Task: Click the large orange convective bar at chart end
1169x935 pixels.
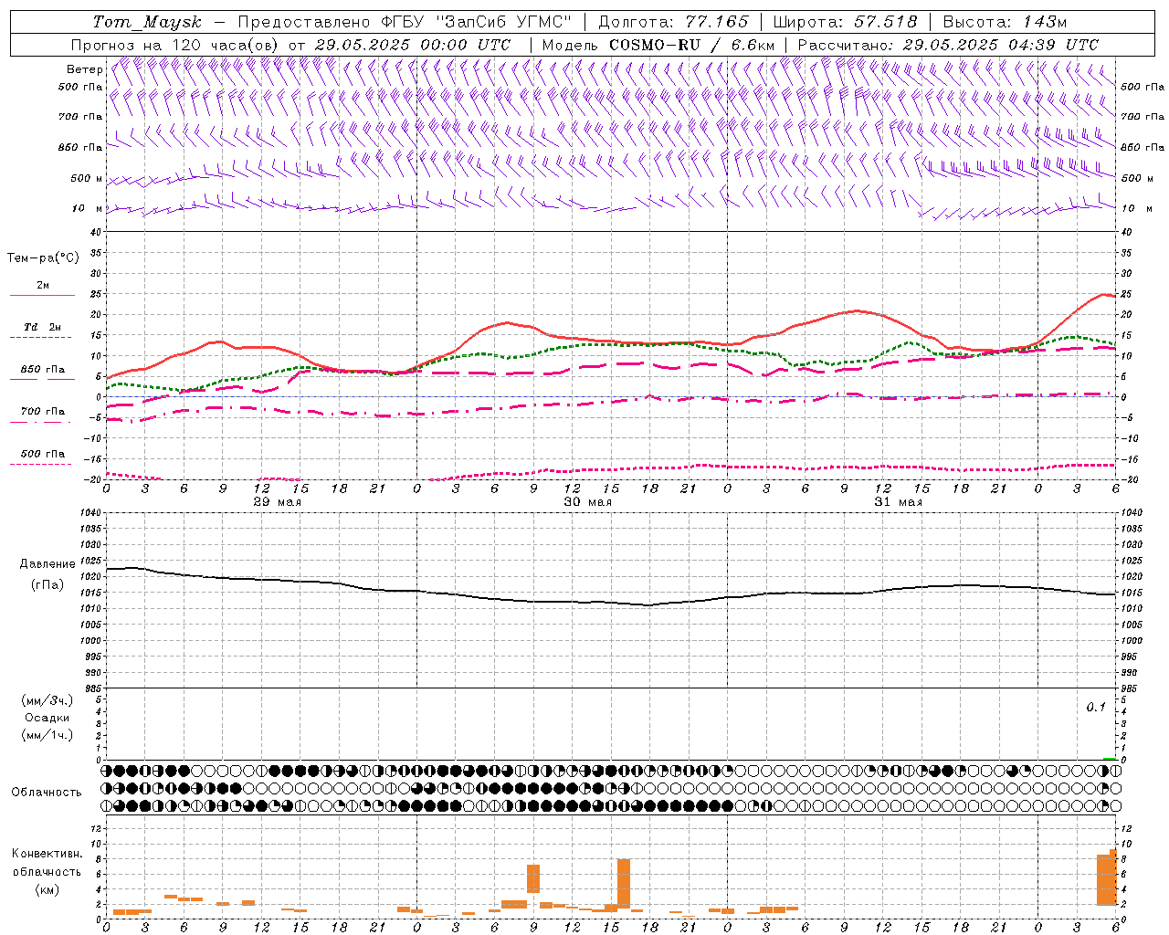Action: click(1107, 878)
